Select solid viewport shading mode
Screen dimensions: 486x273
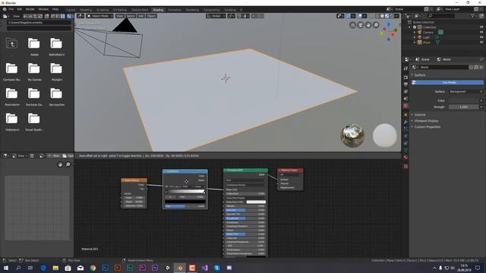tap(382, 16)
